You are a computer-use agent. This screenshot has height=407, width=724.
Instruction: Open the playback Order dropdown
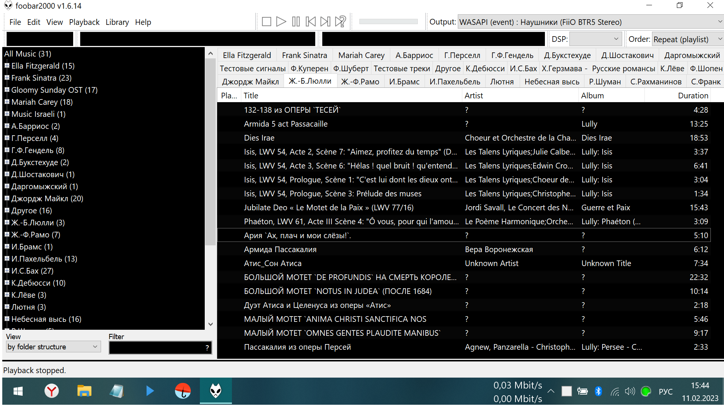coord(687,39)
